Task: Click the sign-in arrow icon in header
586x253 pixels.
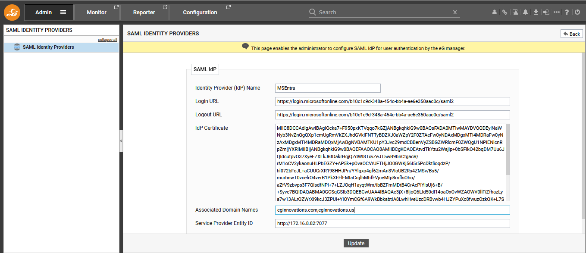Action: (x=546, y=12)
